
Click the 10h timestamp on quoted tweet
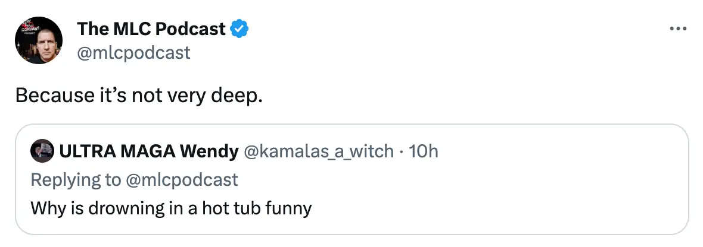point(424,151)
